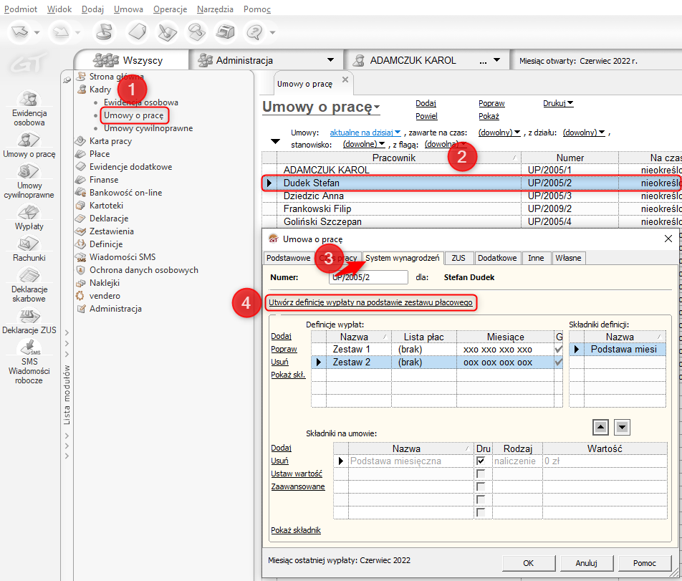Open the Operacje menu
The image size is (682, 581).
click(170, 9)
